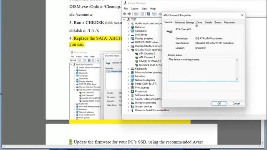Click the Computer category monitor icon
The height and width of the screenshot is (150, 267).
[x=132, y=31]
